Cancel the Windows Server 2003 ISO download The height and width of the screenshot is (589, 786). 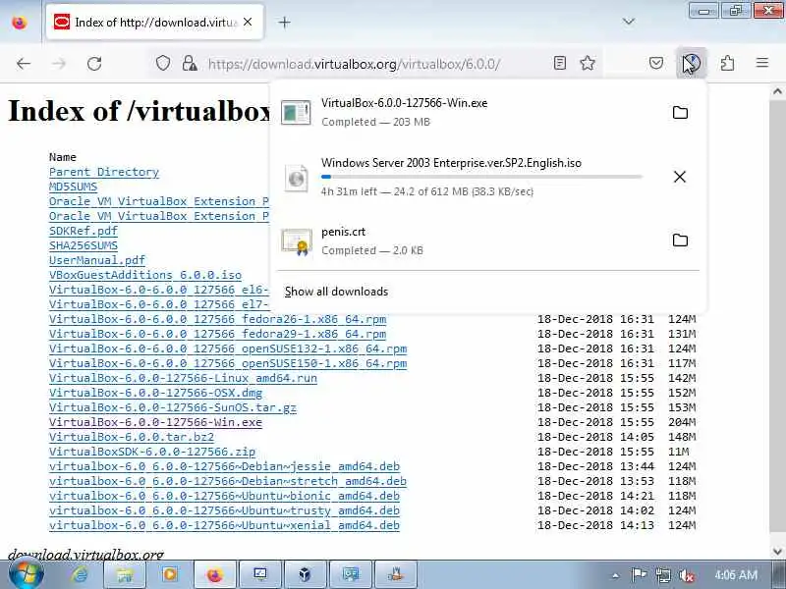tap(680, 177)
